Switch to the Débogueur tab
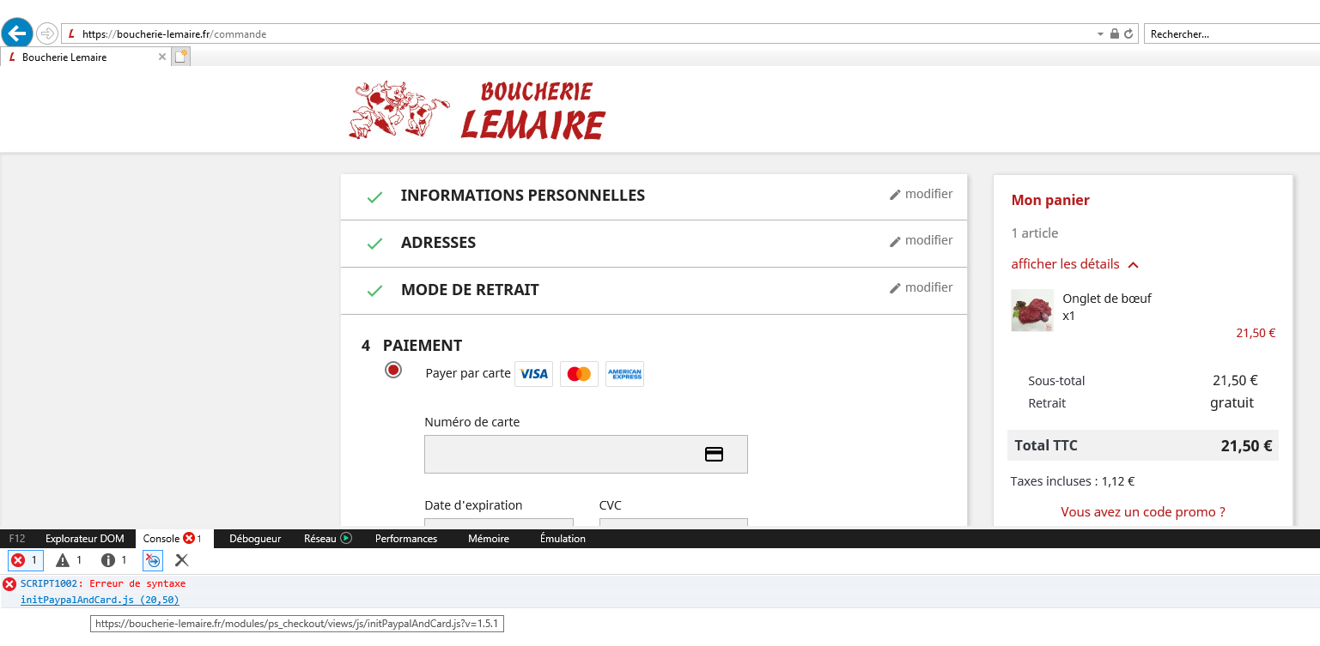This screenshot has height=646, width=1320. [255, 539]
